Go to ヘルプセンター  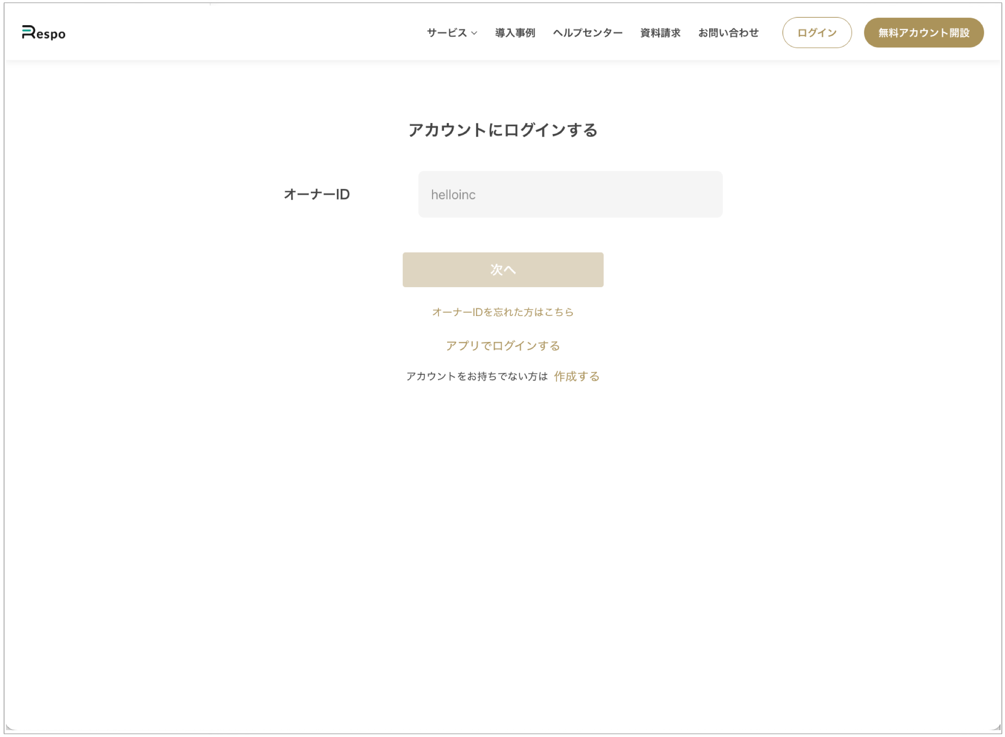coord(587,33)
